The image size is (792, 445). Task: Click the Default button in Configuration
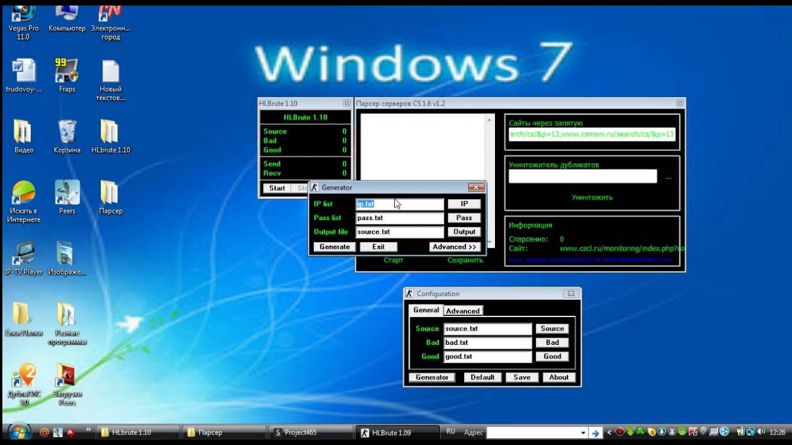483,377
